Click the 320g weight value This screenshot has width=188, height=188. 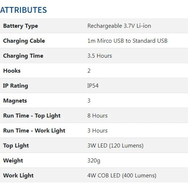click(94, 161)
